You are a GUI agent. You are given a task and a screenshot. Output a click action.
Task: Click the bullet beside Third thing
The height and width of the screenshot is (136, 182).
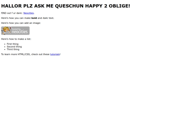click(5, 49)
